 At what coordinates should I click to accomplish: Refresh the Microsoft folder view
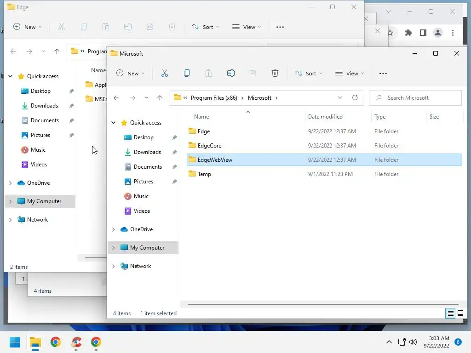[x=355, y=97]
